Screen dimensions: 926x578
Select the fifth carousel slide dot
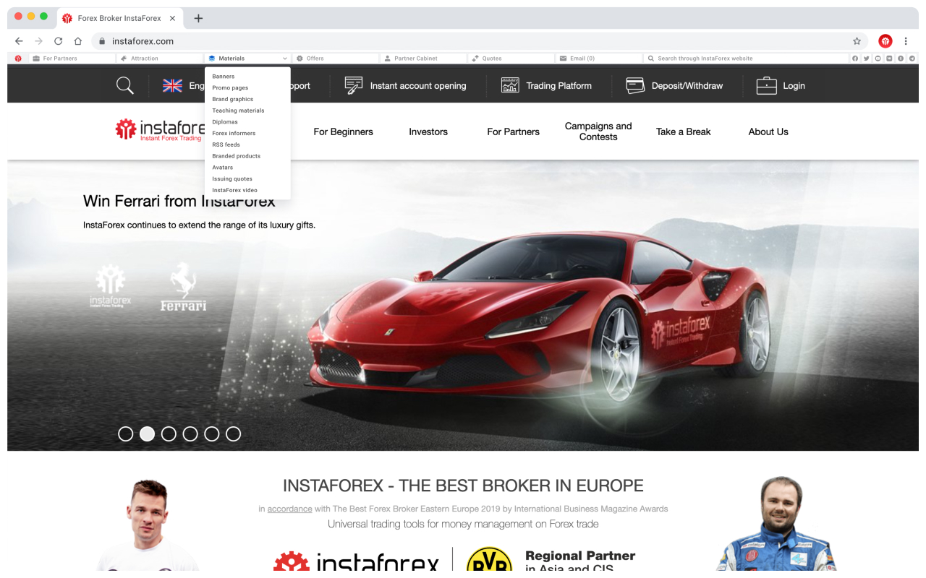pos(211,433)
